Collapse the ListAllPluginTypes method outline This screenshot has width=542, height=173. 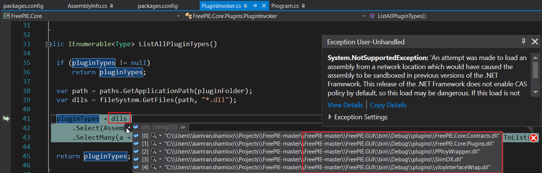pos(48,44)
